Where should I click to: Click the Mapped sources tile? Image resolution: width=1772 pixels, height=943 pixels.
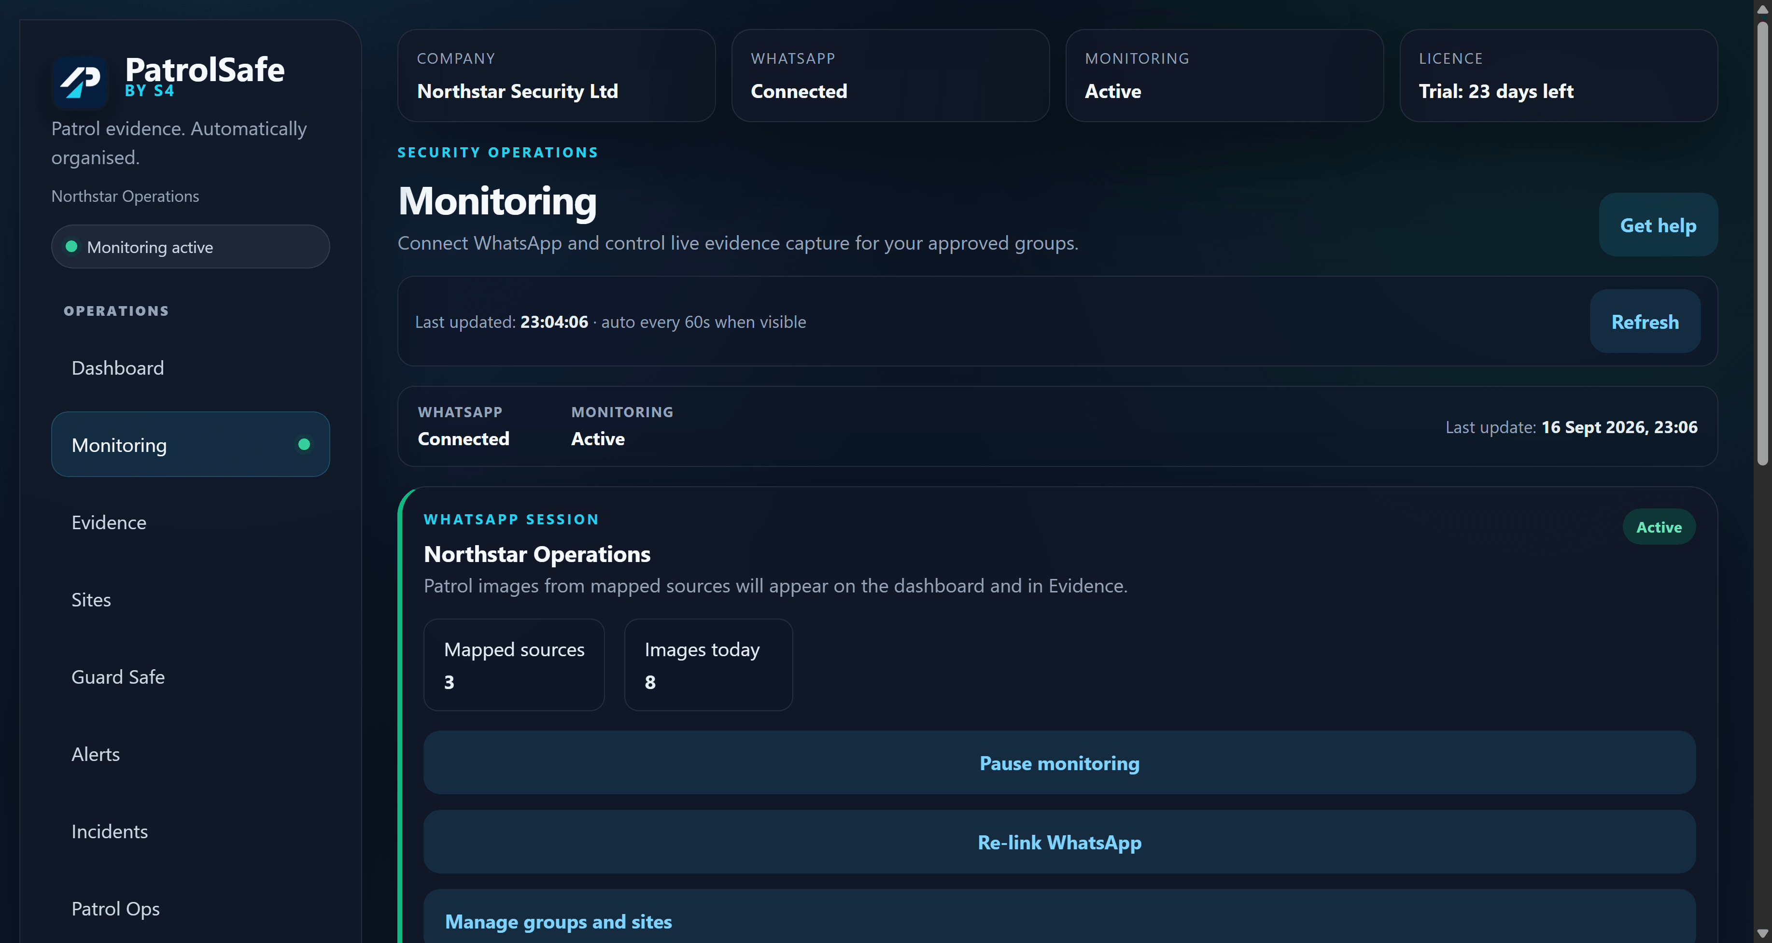(x=514, y=664)
